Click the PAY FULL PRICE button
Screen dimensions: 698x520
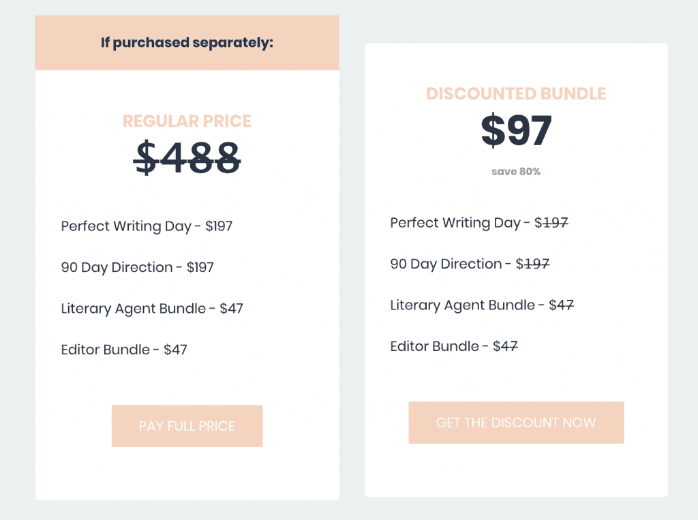187,425
